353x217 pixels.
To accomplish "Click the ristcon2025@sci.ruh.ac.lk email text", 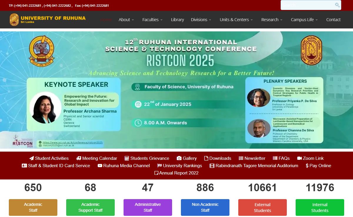I will tap(59, 145).
